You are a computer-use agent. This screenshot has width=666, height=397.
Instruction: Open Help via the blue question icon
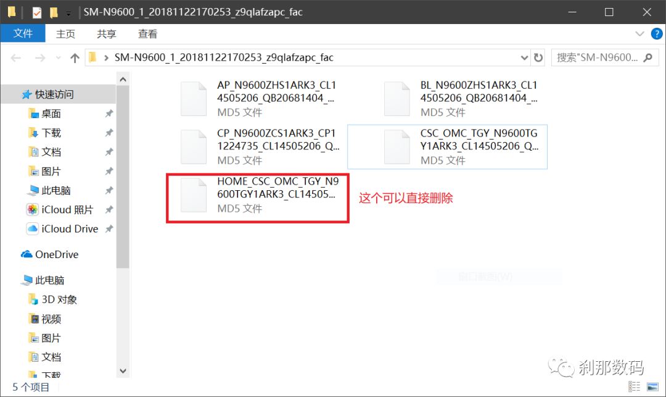pyautogui.click(x=657, y=33)
